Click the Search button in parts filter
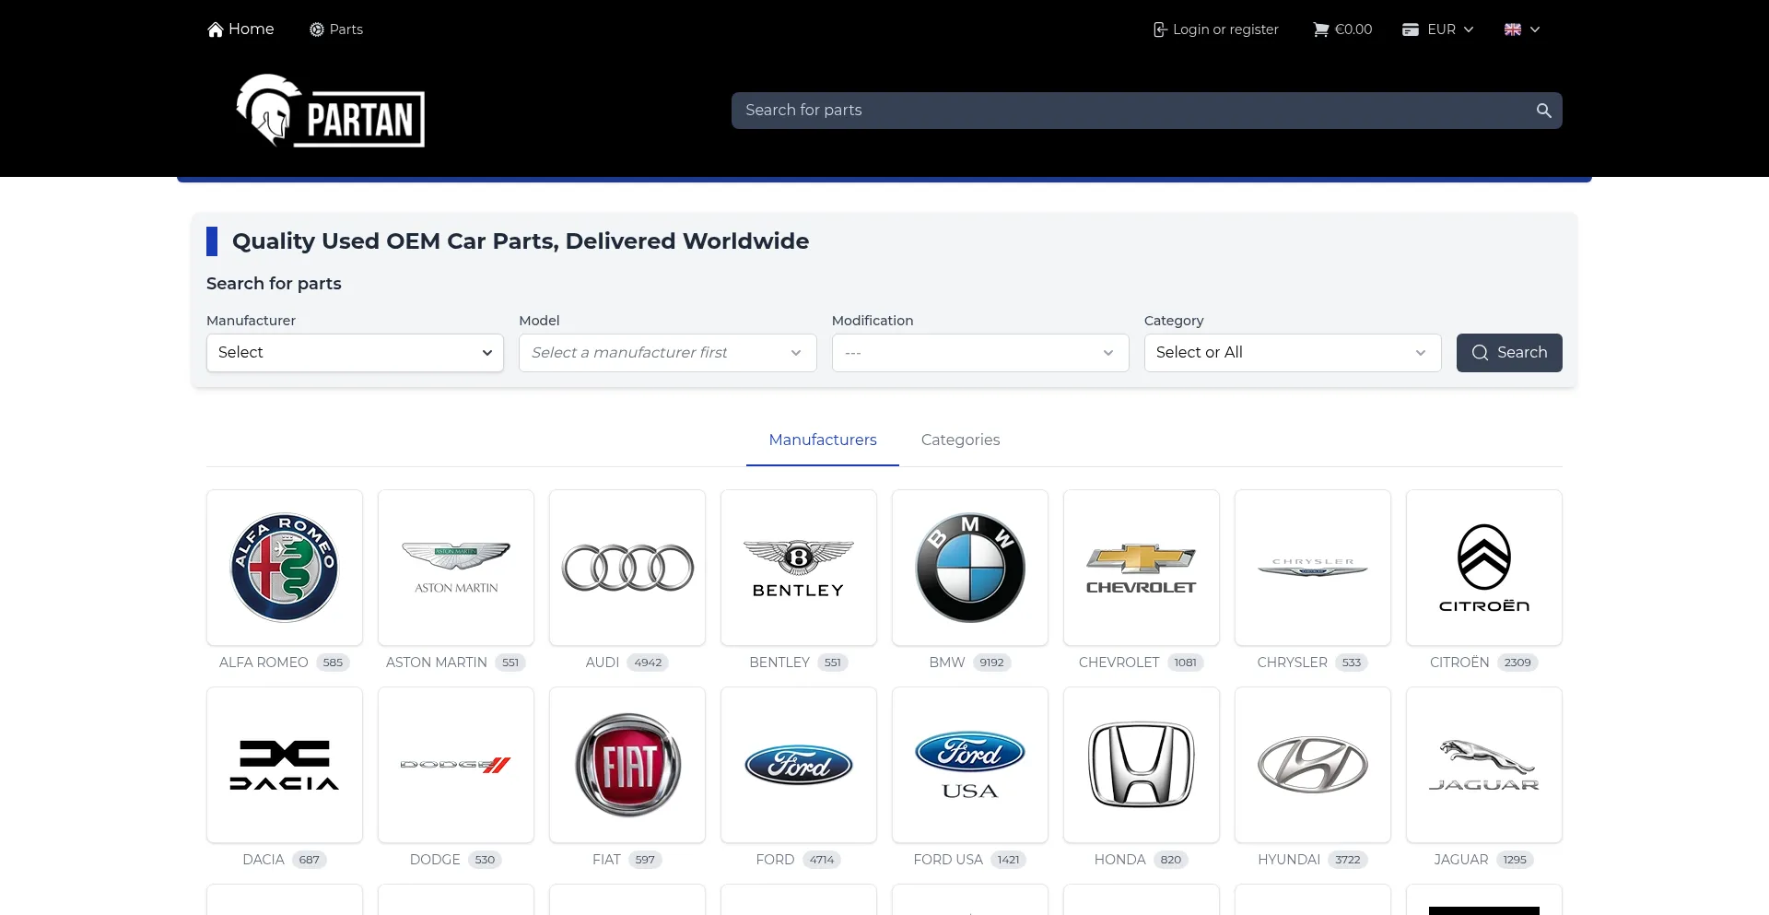This screenshot has height=915, width=1769. (1509, 353)
